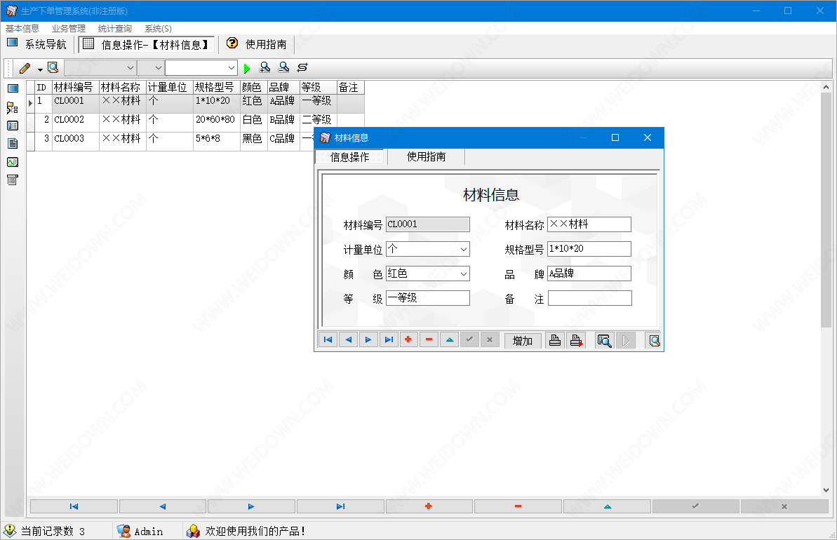Switch to 系统导航 tab
Image resolution: width=837 pixels, height=540 pixels.
36,44
